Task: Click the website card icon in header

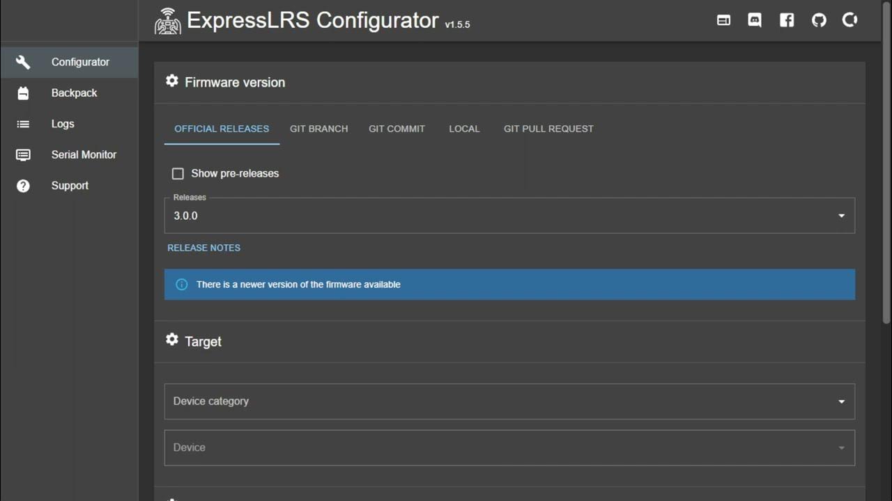Action: [723, 20]
